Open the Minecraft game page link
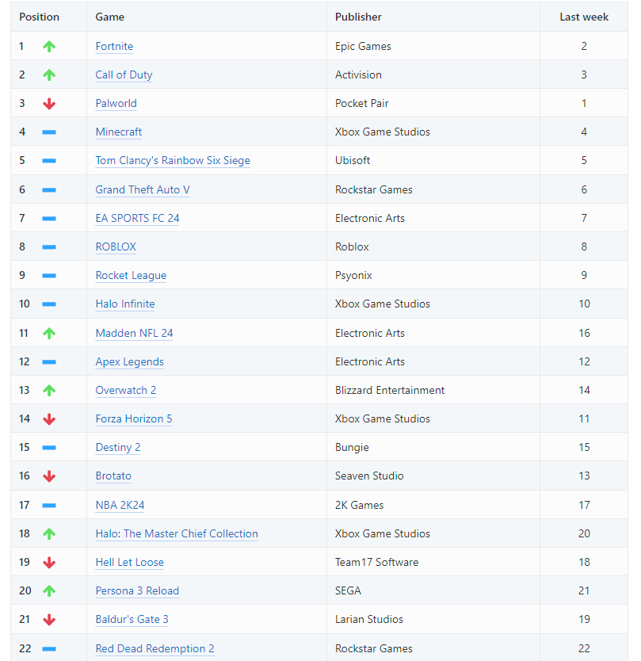 coord(119,132)
